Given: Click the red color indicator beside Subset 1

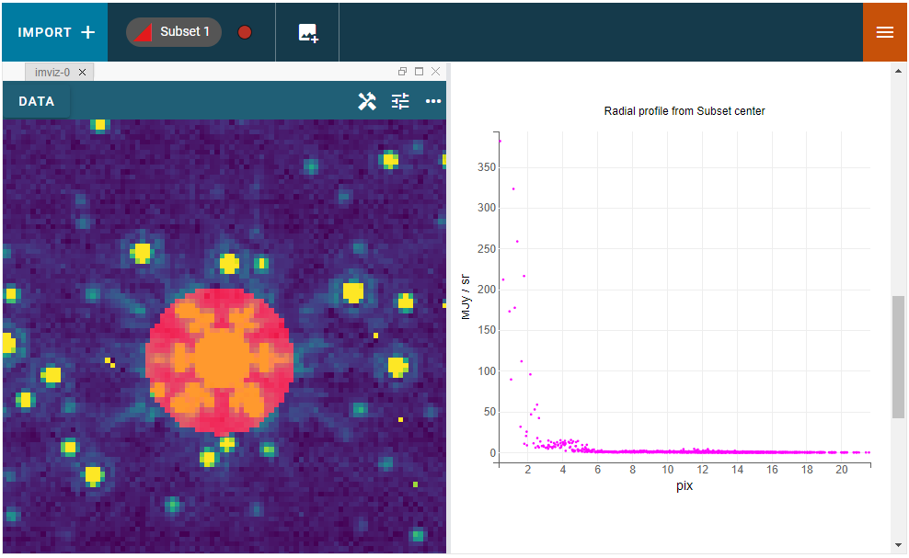Looking at the screenshot, I should click(244, 31).
